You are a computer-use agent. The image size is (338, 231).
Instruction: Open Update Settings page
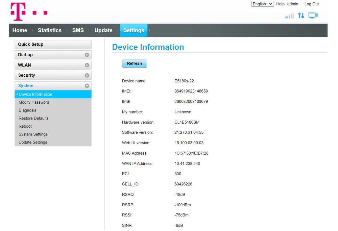click(33, 142)
